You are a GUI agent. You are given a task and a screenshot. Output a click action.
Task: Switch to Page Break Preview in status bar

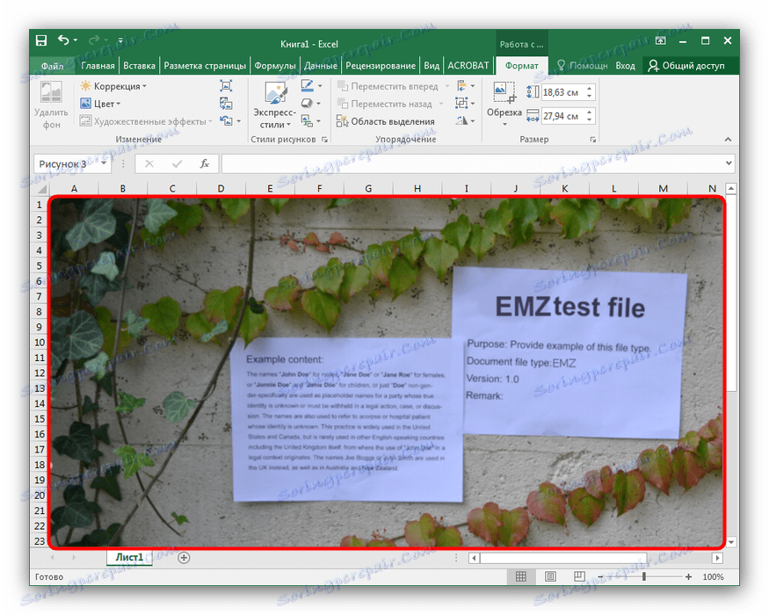[578, 576]
